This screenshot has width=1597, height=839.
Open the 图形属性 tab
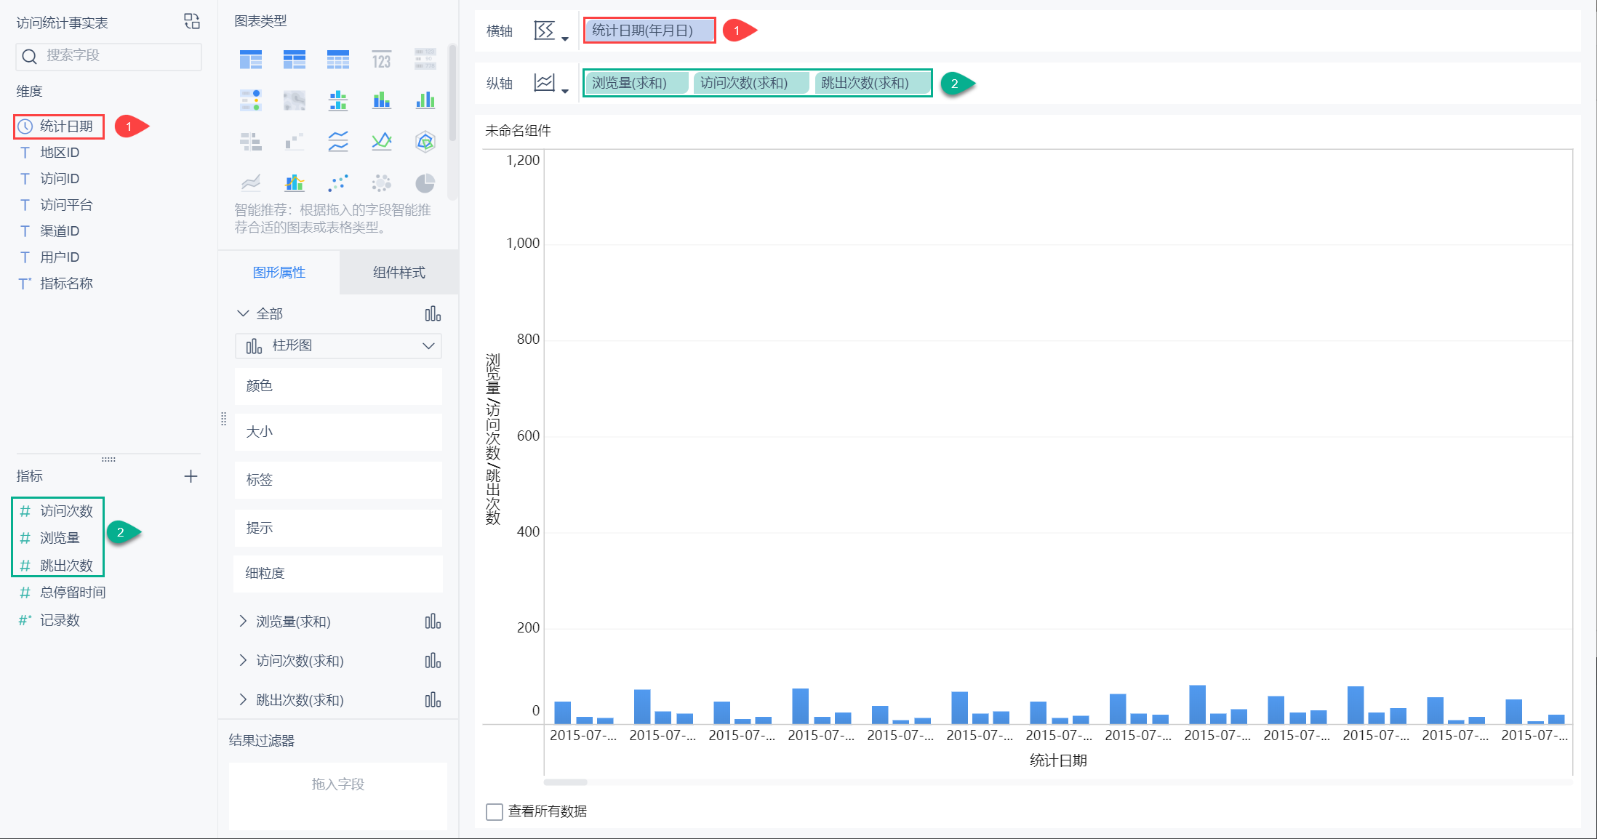pos(279,273)
